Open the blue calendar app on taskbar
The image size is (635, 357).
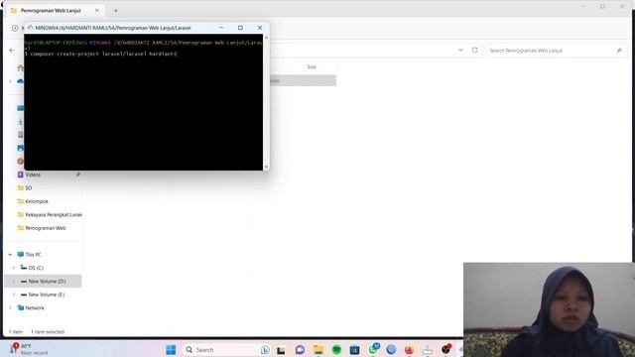click(x=355, y=350)
